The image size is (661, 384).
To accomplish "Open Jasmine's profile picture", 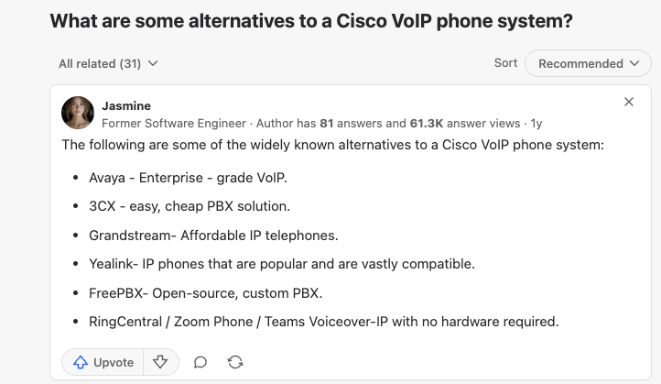I will pos(78,113).
